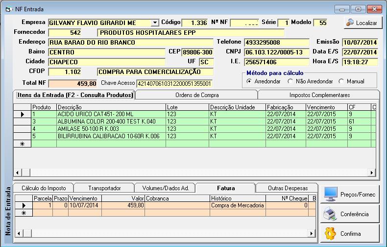The height and width of the screenshot is (247, 387).
Task: Click the CFOP code field 1.102
Action: coord(65,72)
